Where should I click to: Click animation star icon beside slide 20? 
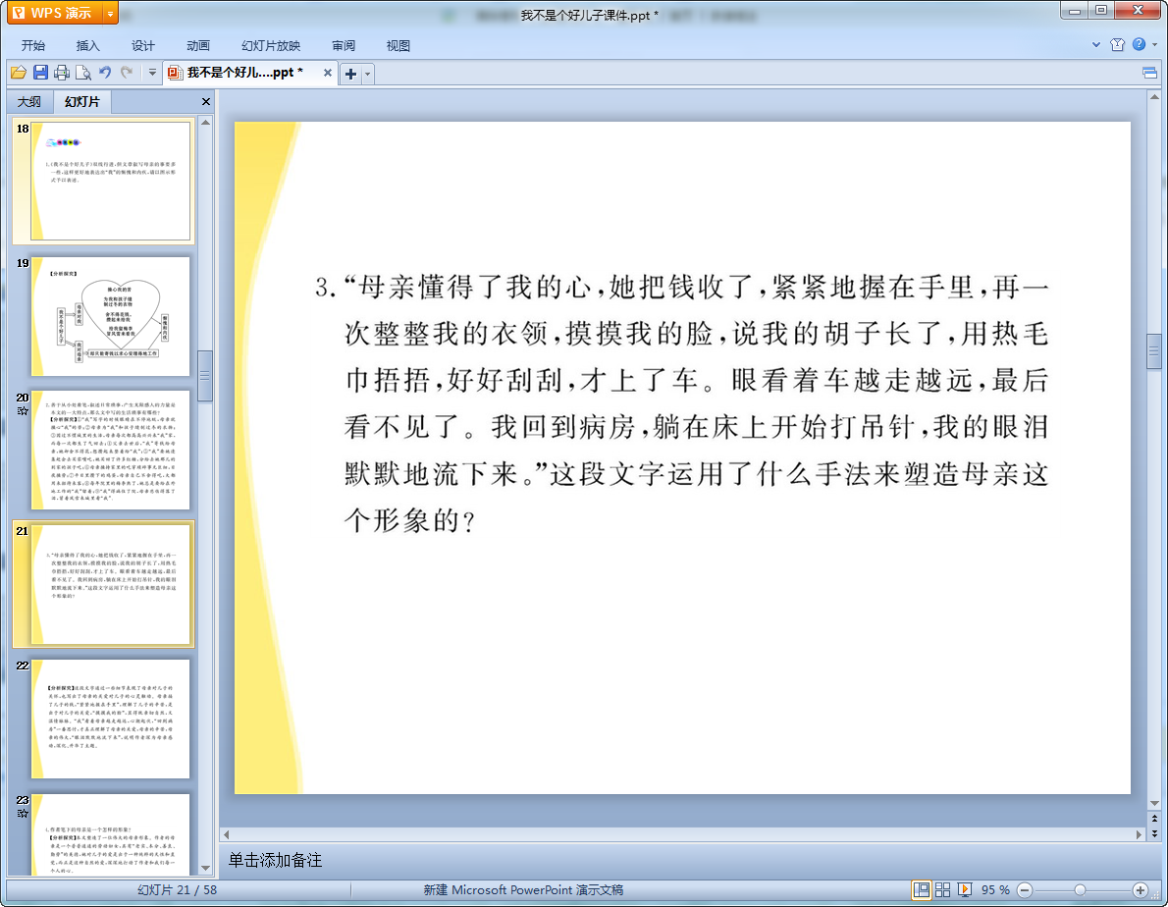(23, 411)
